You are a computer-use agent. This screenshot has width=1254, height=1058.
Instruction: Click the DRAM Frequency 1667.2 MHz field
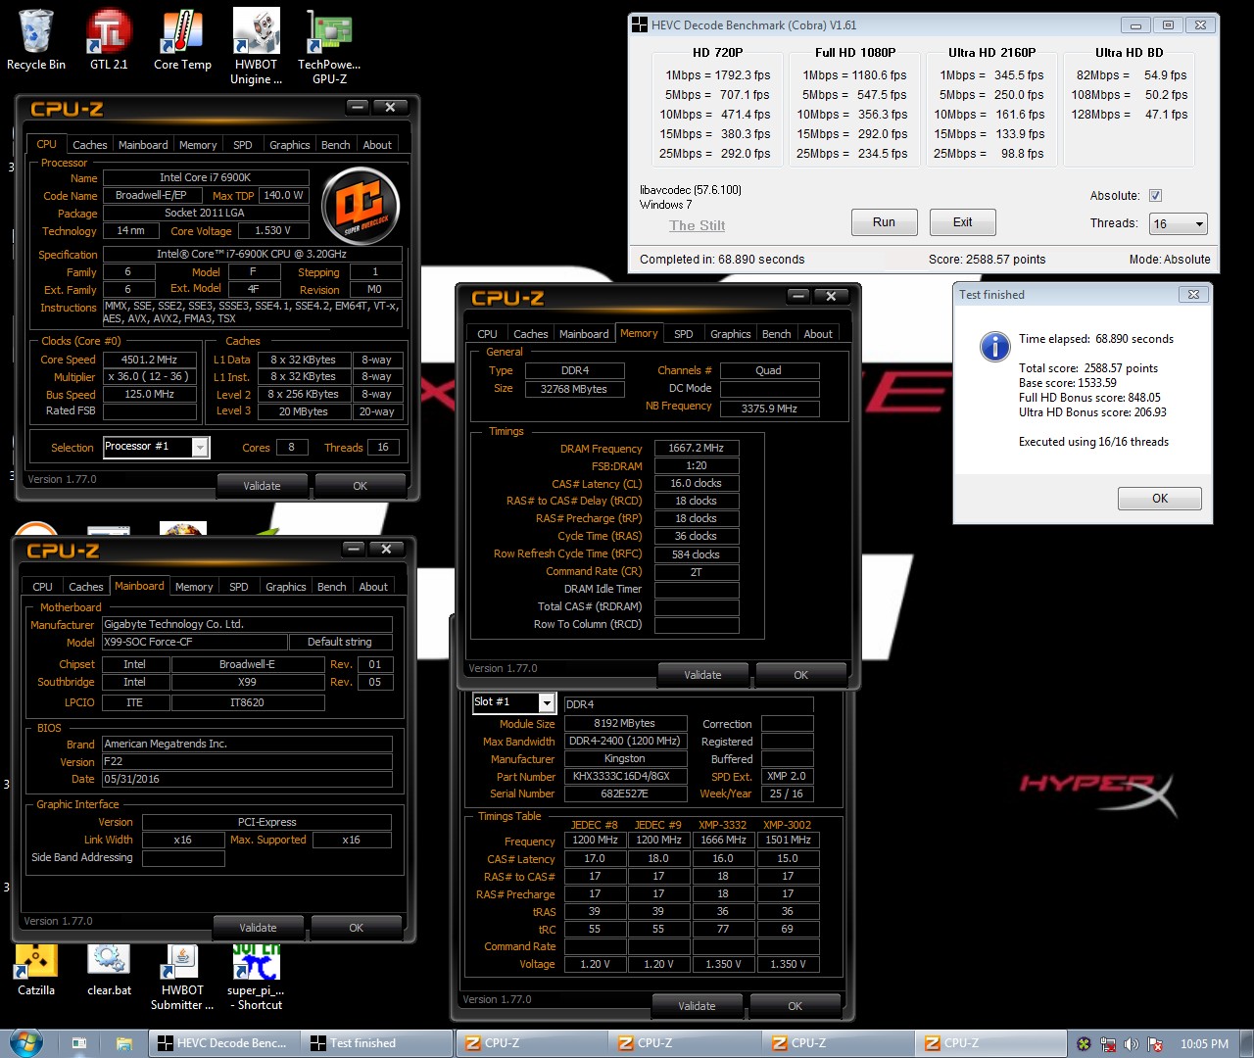pyautogui.click(x=696, y=448)
